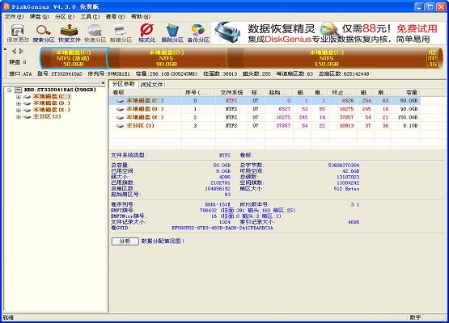Viewport: 449px width, 323px height.
Task: Go to previous disk with left arrow
Action: 14,51
